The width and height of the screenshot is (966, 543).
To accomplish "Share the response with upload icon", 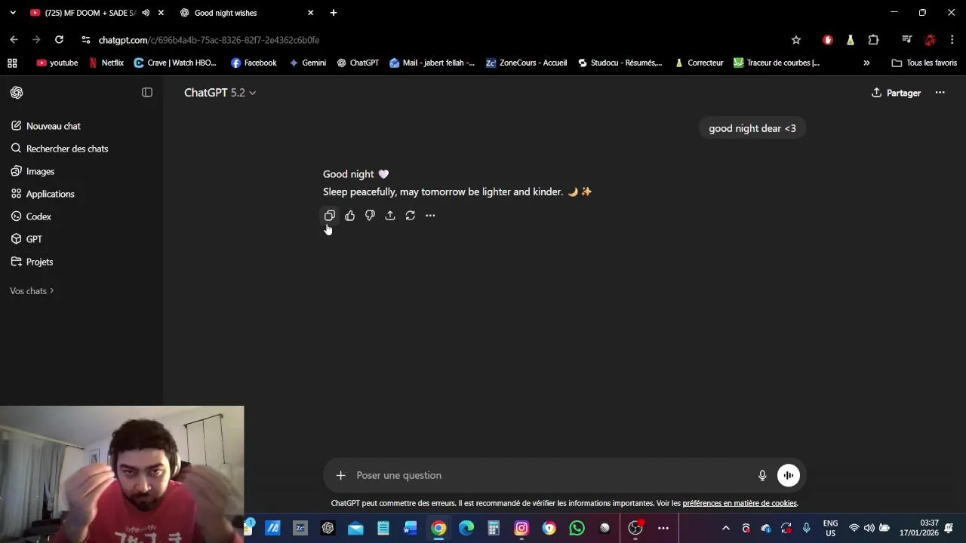I will [390, 216].
